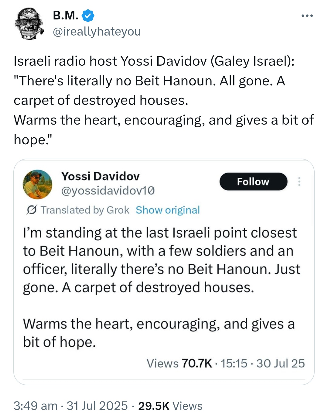
Task: Click Yossi Davidov's profile picture
Action: click(38, 184)
